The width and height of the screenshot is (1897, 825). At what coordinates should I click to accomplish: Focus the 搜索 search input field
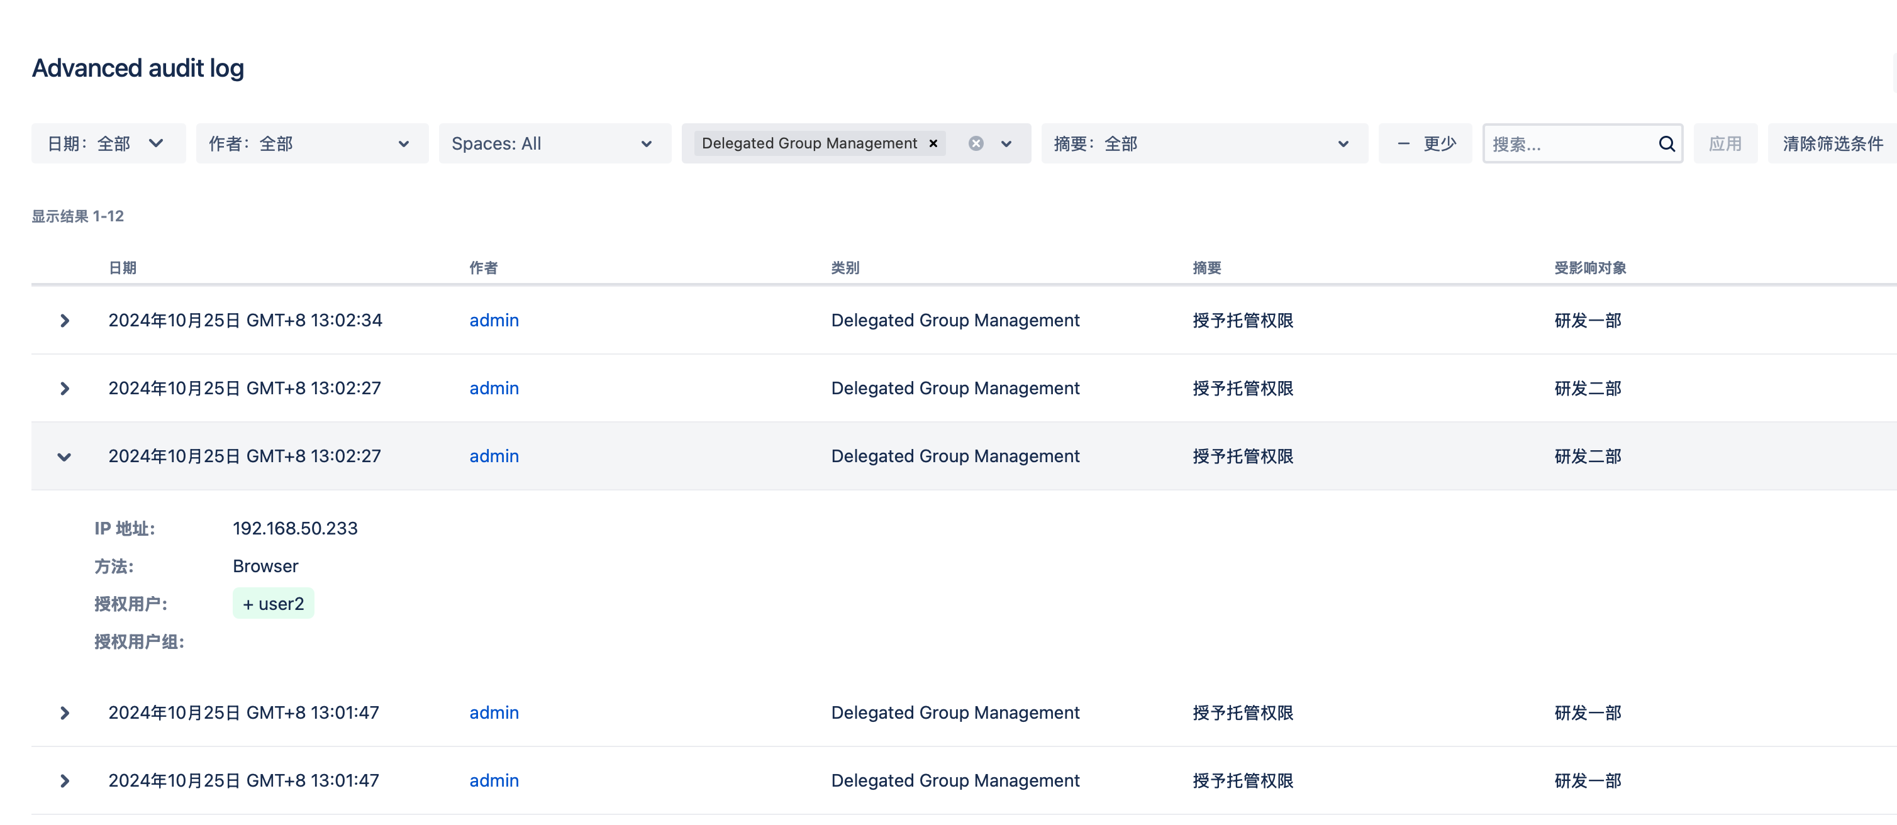1569,143
